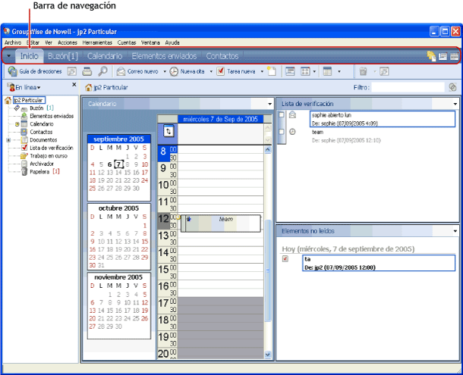Check the sophie abierto lun checkbox
This screenshot has height=375, width=463.
tap(282, 114)
